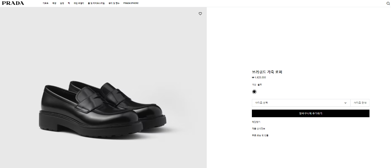Open the 남성 menu
This screenshot has height=168, width=391.
click(62, 3)
